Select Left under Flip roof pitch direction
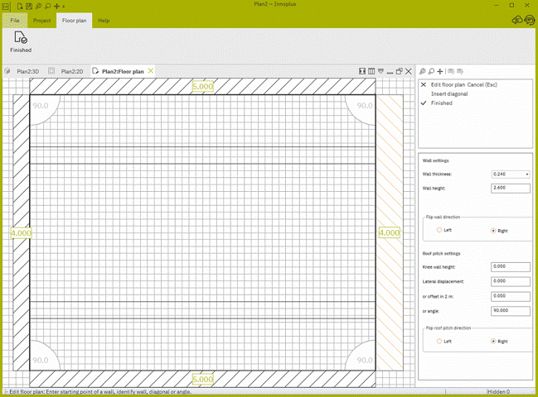Screen dimensions: 538x397 (444, 342)
